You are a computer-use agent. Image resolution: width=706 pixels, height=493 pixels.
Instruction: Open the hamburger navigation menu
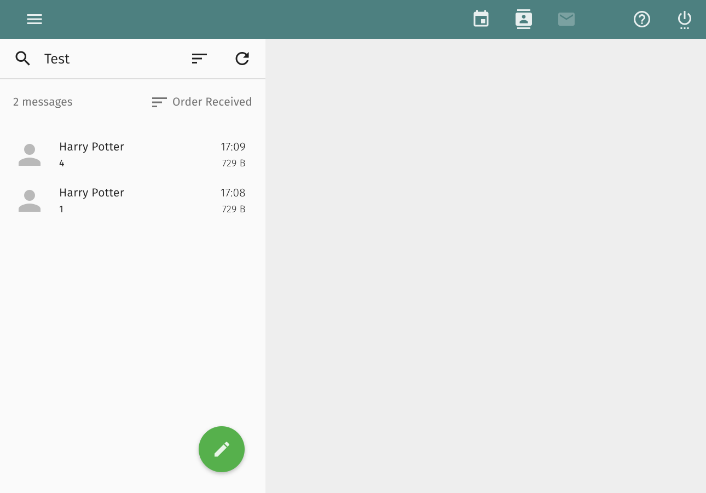(x=34, y=19)
